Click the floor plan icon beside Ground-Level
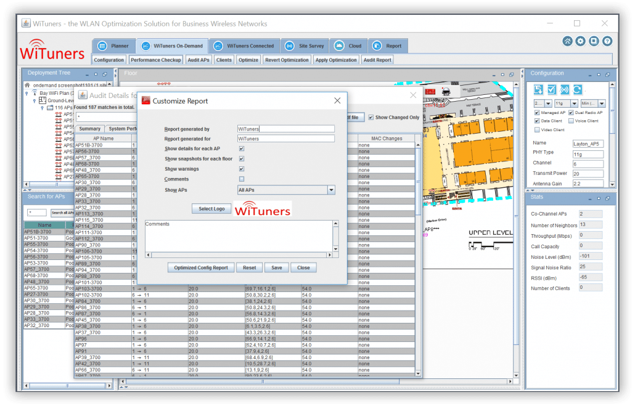 coord(42,100)
